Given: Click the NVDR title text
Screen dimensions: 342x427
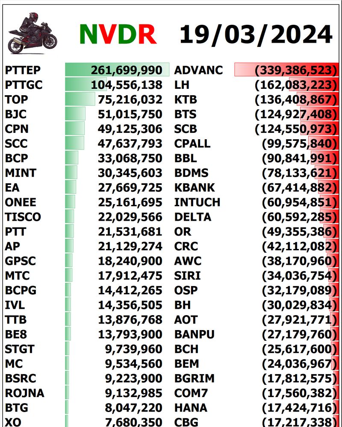Looking at the screenshot, I should coord(118,34).
